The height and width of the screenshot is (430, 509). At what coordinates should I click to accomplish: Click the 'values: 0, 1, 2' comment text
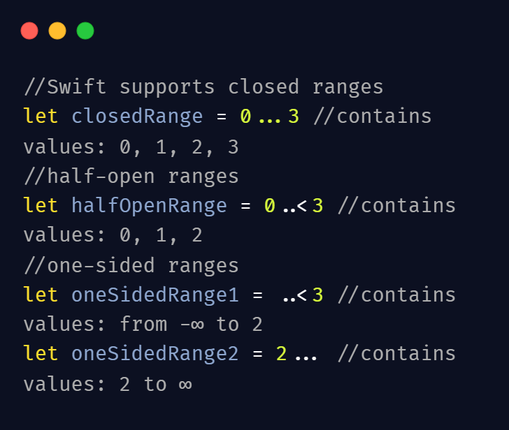113,235
